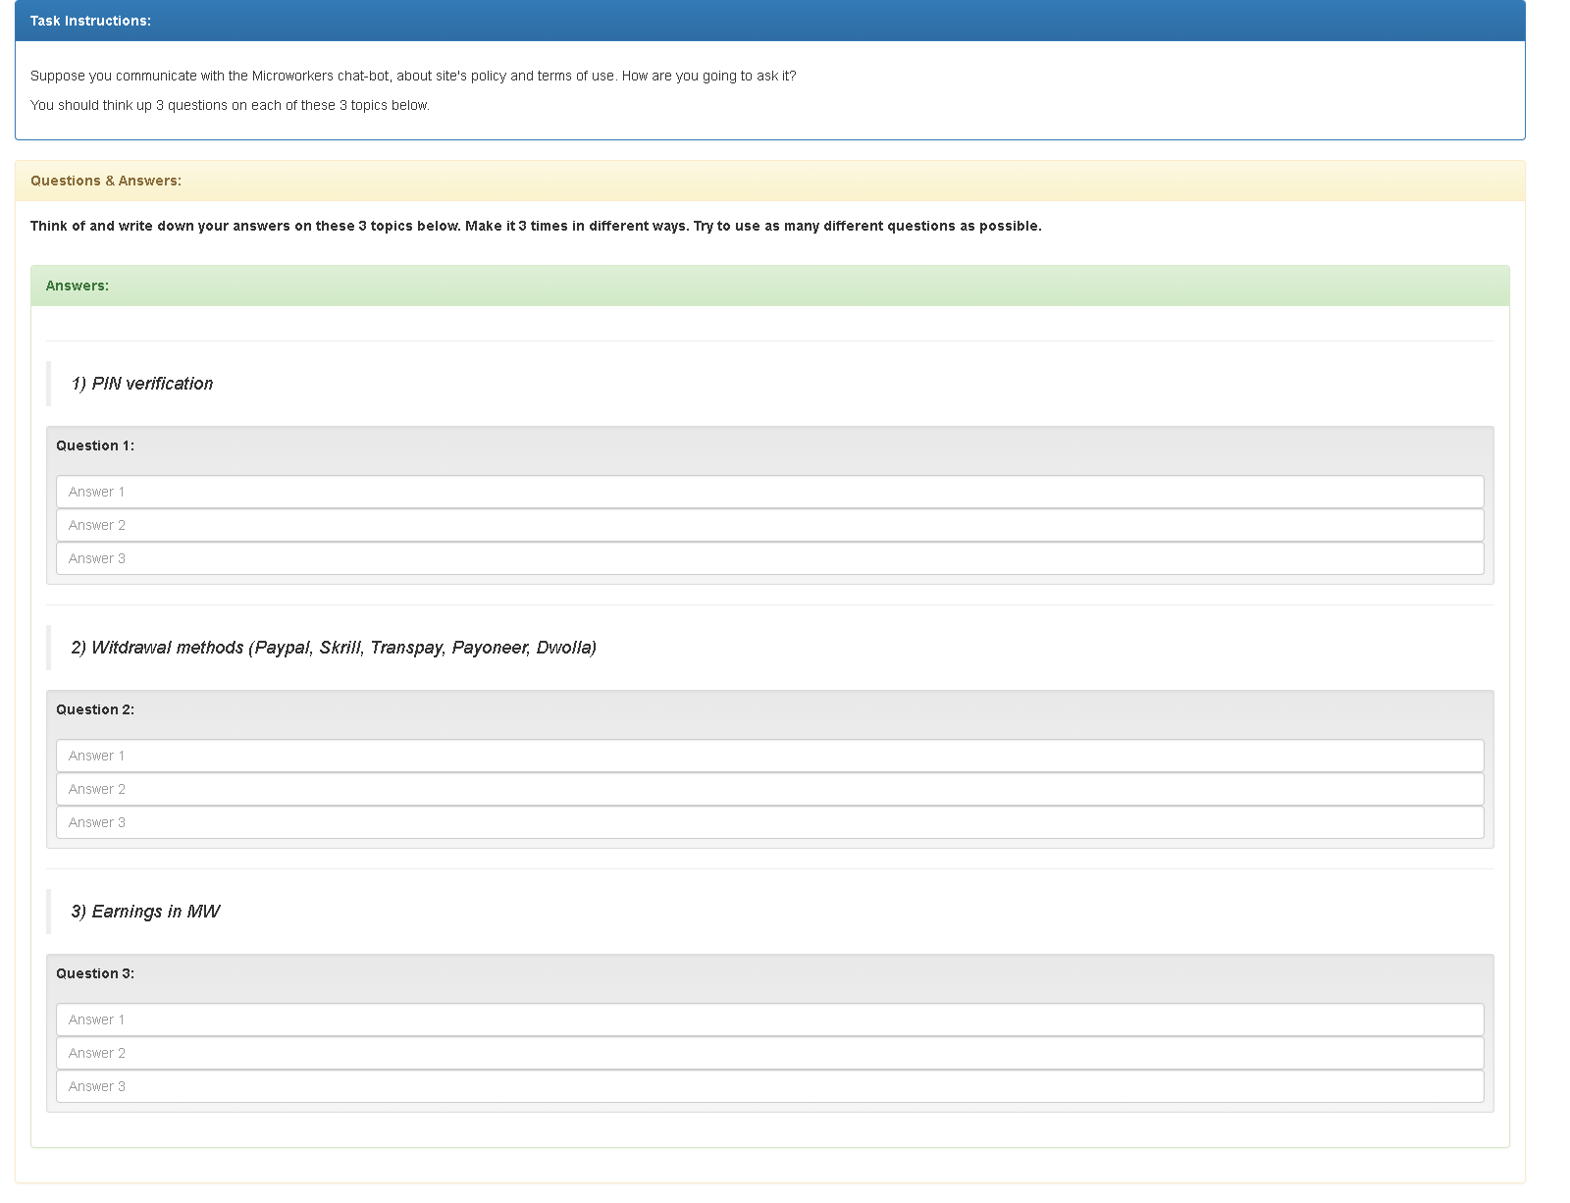Click Answer 2 field under Question 3
This screenshot has height=1203, width=1570.
pyautogui.click(x=769, y=1053)
